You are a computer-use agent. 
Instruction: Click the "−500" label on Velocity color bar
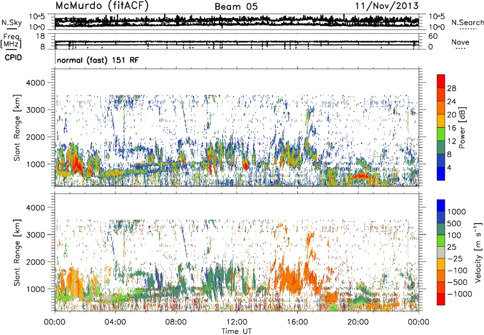[457, 282]
